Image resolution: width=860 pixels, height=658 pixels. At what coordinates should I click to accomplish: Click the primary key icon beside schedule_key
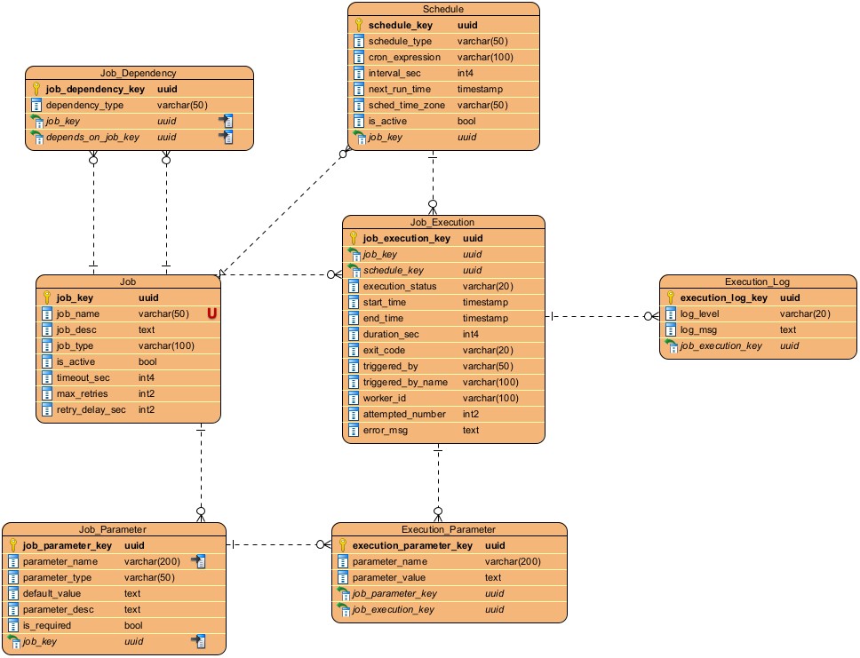point(359,26)
